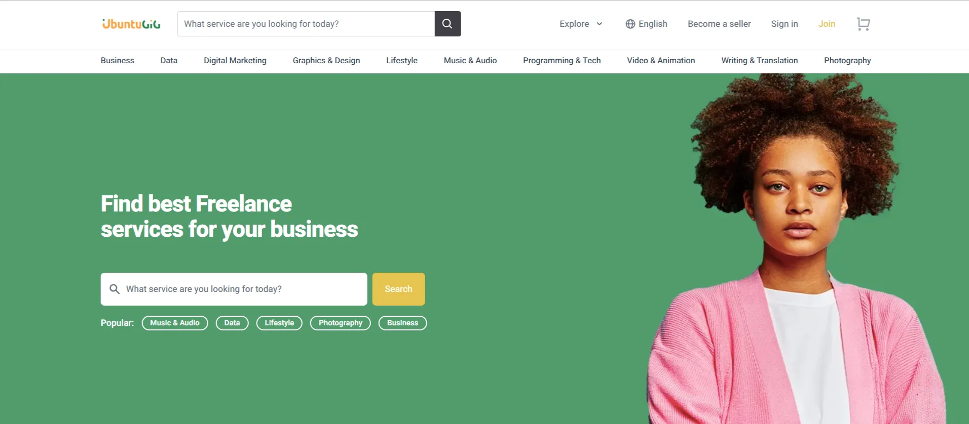Choose the Photography popular tag pill

[341, 323]
